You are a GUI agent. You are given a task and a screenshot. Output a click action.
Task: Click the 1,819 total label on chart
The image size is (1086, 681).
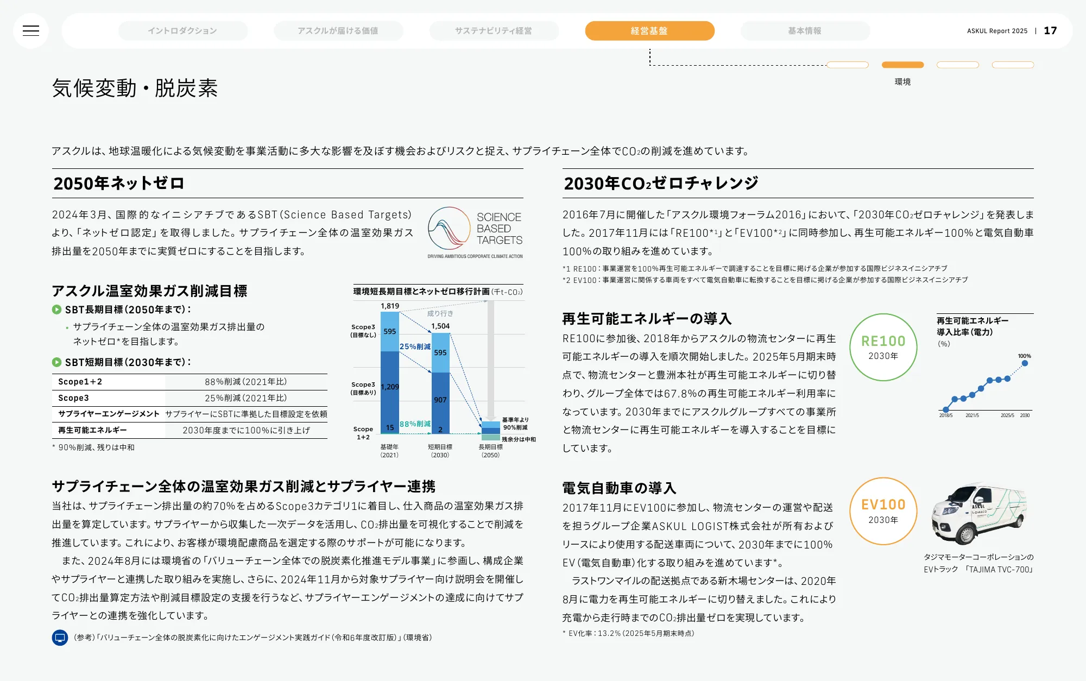[x=390, y=306]
